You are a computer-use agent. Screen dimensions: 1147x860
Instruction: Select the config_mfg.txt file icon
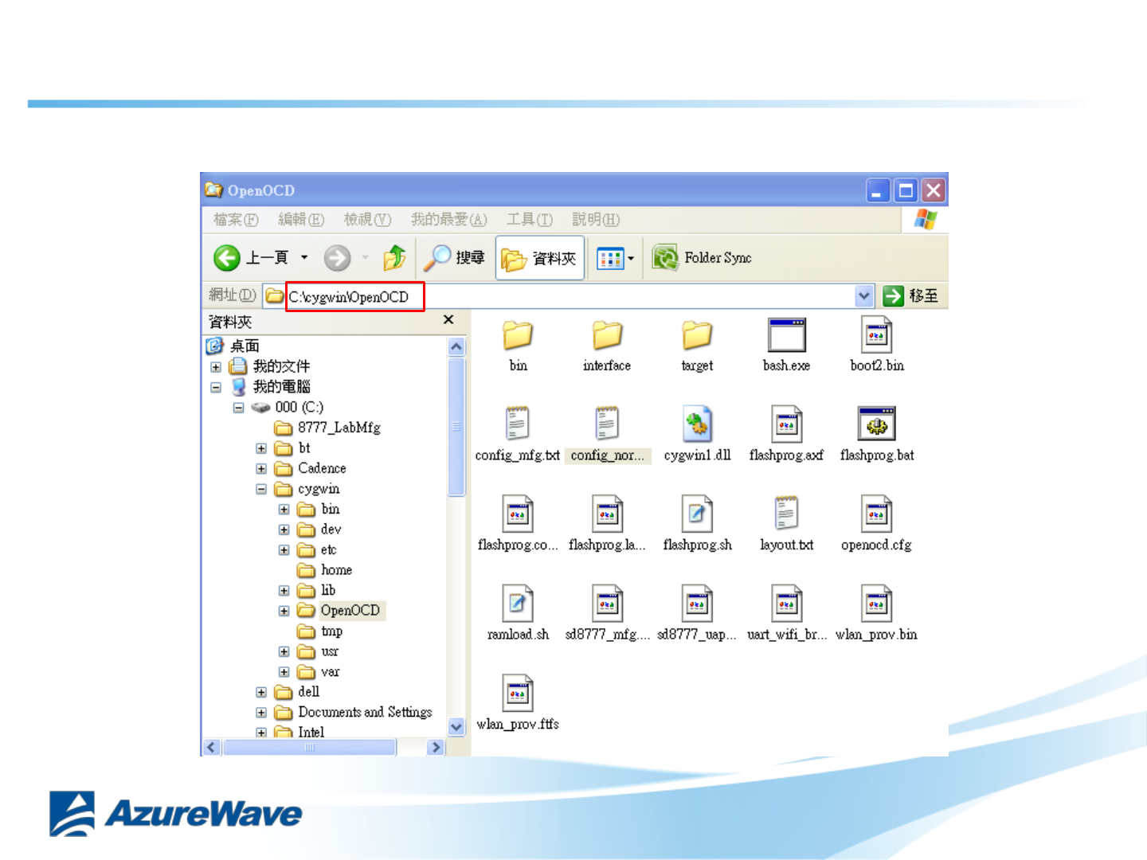[x=518, y=424]
